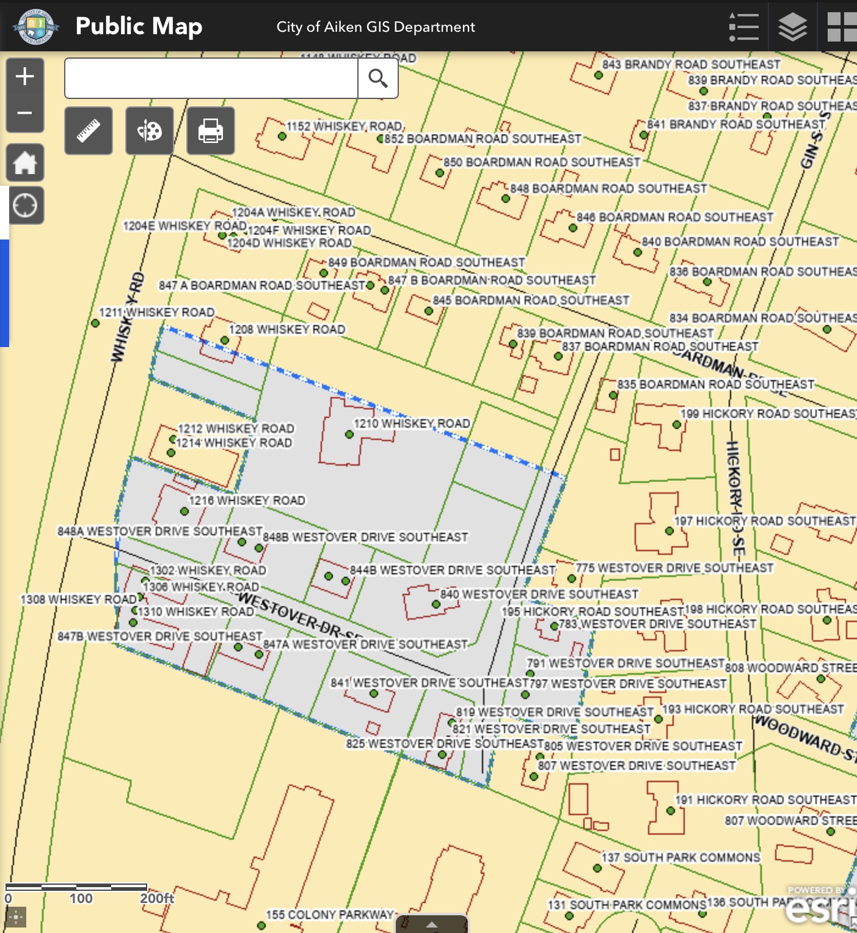Image resolution: width=857 pixels, height=933 pixels.
Task: Open the basemap gallery grid
Action: tap(841, 27)
